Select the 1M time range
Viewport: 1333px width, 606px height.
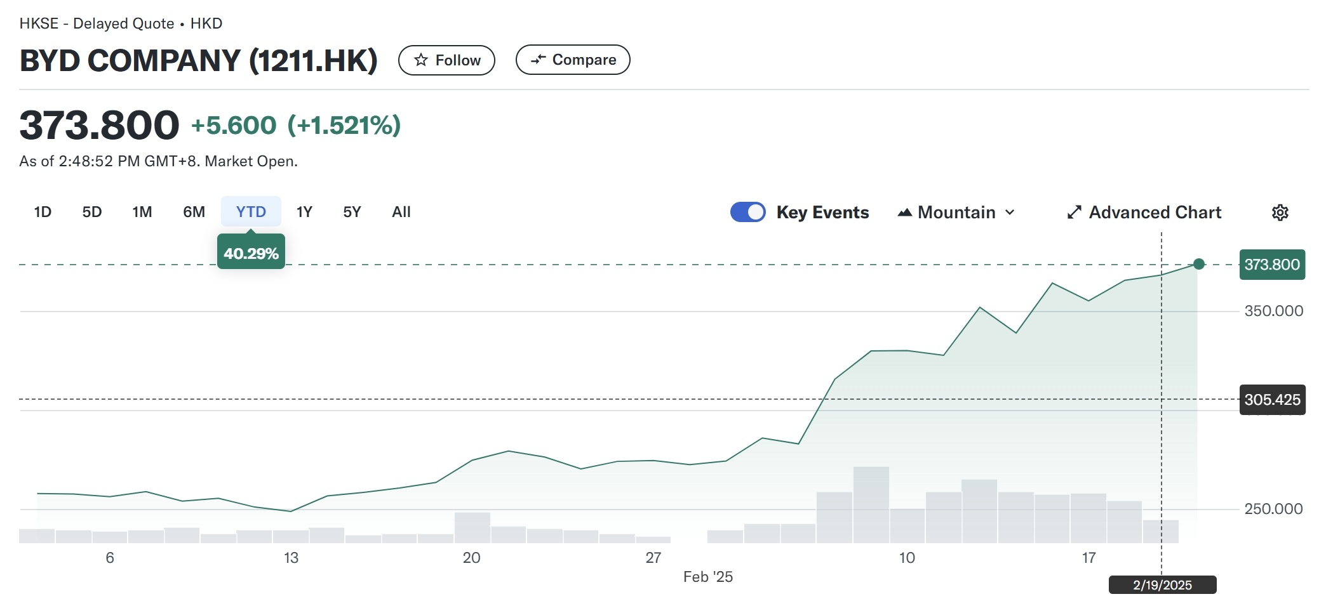pos(142,212)
